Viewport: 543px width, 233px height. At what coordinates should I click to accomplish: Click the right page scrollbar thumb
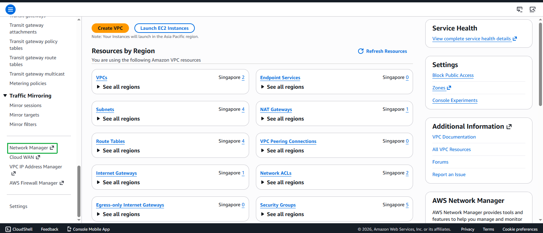[540, 64]
